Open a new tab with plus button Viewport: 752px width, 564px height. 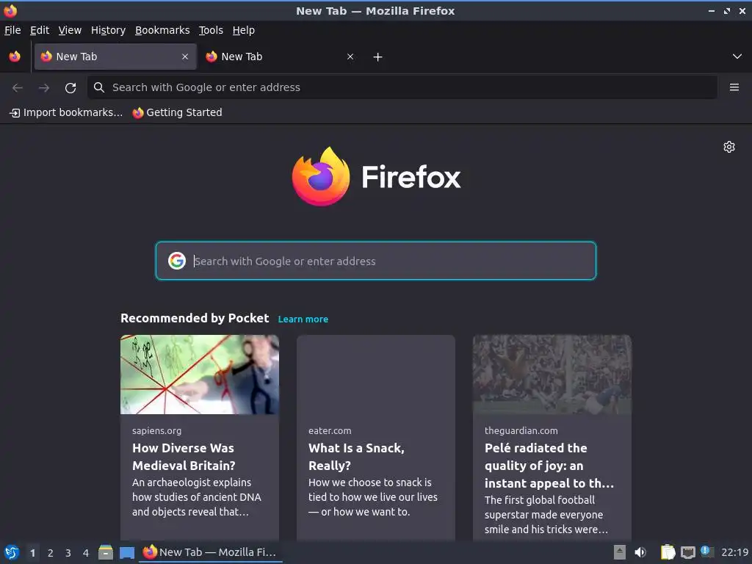coord(378,57)
